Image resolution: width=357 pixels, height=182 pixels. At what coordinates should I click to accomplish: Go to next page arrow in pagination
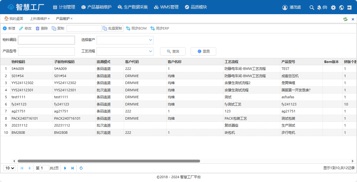coord(65,168)
